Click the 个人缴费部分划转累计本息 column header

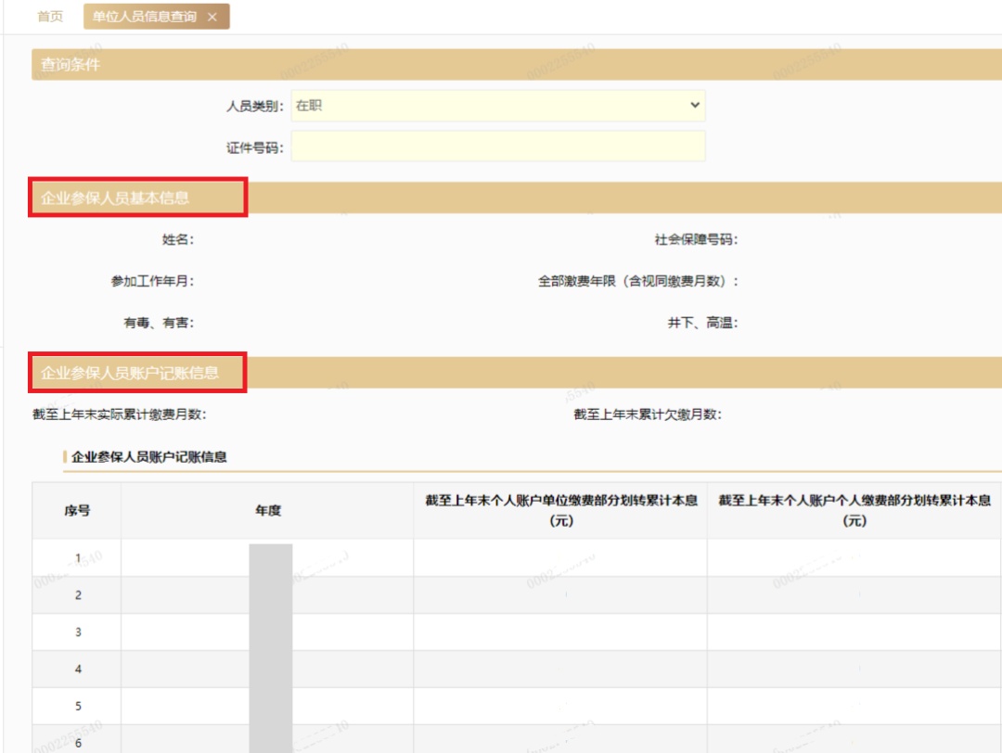(854, 510)
